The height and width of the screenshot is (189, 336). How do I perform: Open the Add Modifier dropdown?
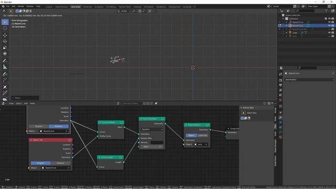[x=309, y=79]
